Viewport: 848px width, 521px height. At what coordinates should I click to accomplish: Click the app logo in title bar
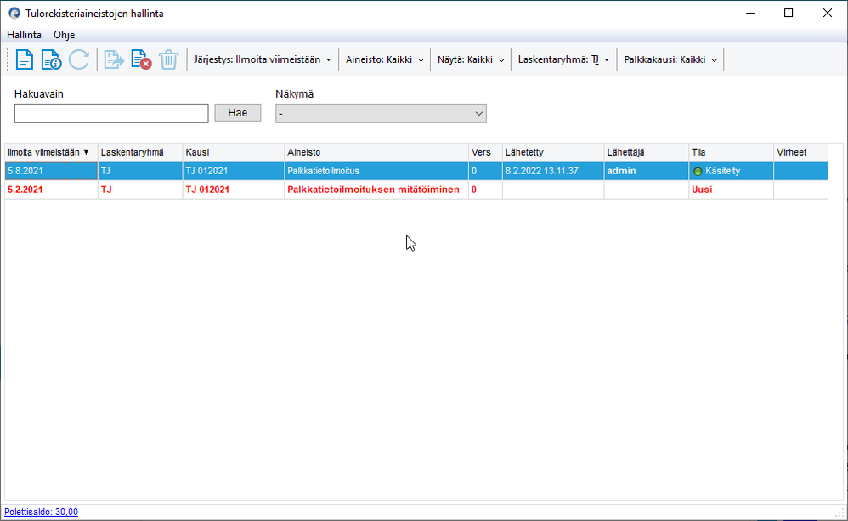pos(14,13)
